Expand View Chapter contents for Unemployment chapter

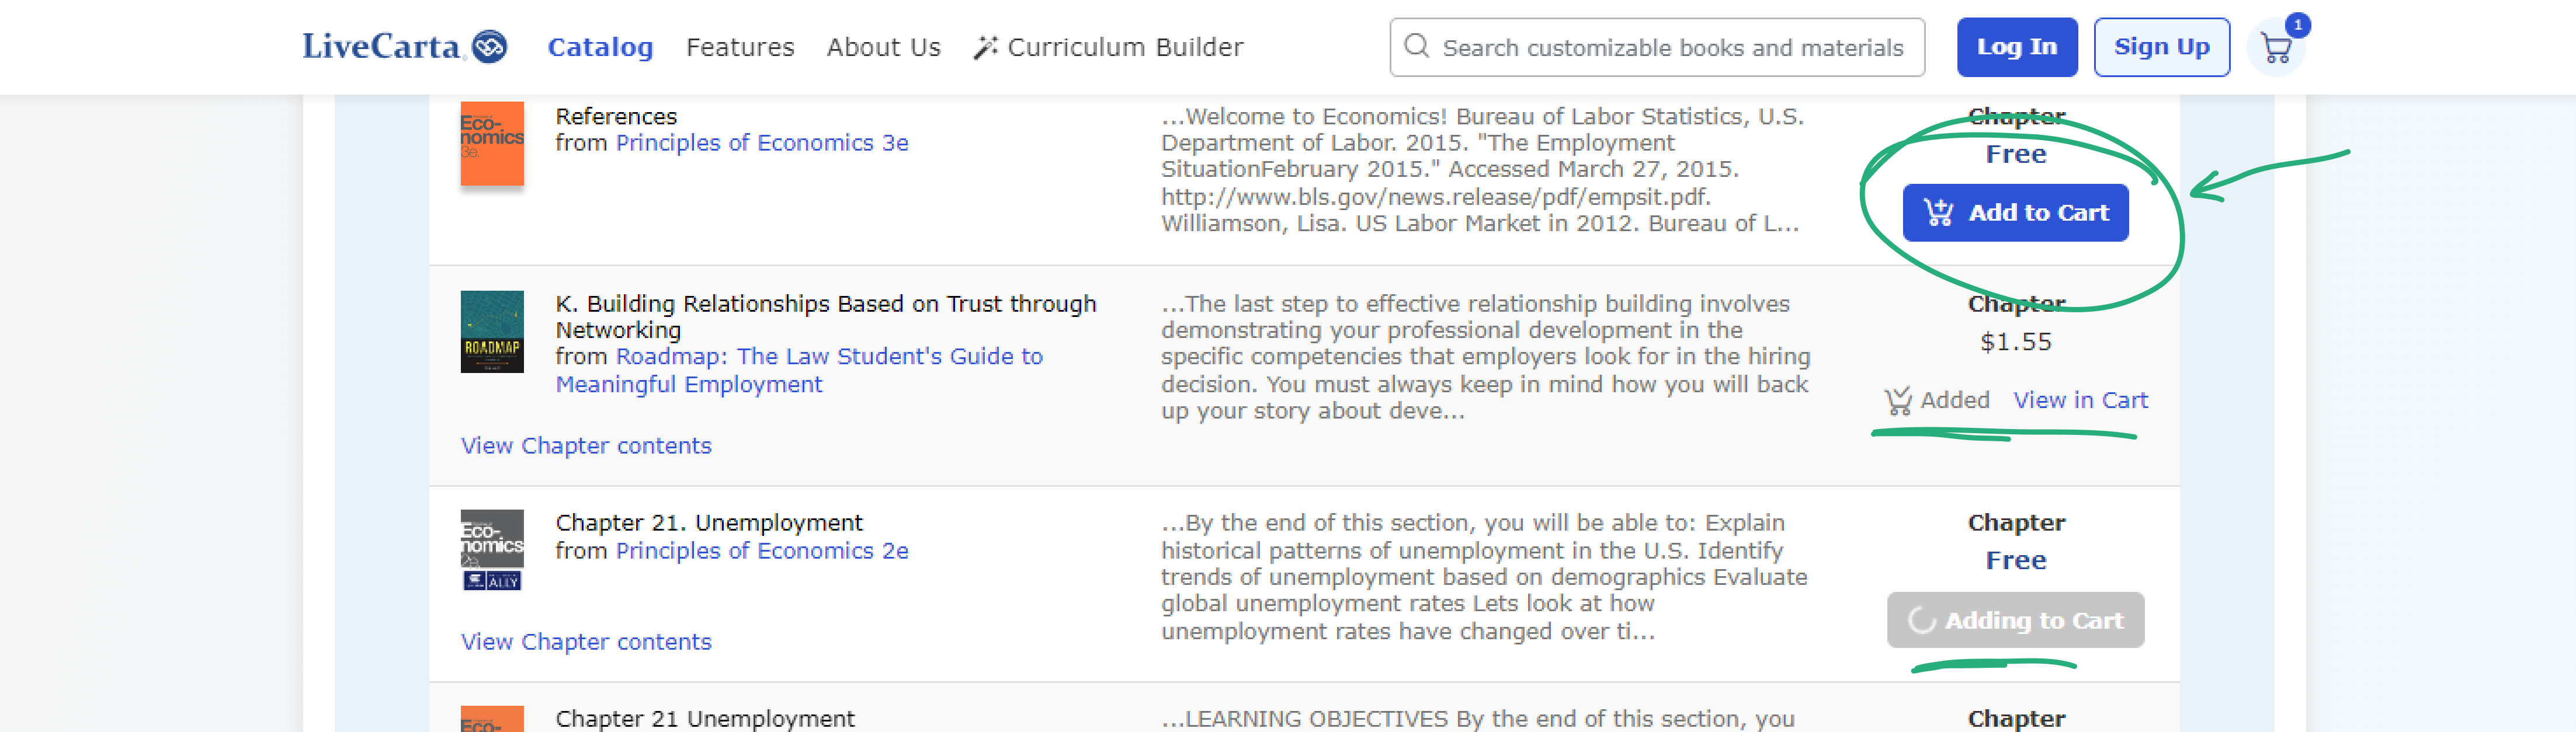pyautogui.click(x=586, y=642)
